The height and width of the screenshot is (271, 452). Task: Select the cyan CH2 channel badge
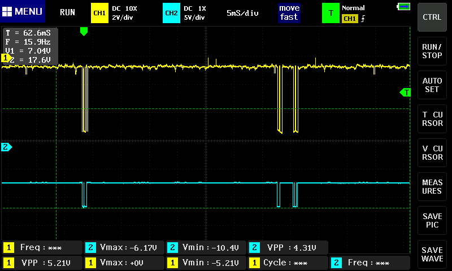[170, 12]
